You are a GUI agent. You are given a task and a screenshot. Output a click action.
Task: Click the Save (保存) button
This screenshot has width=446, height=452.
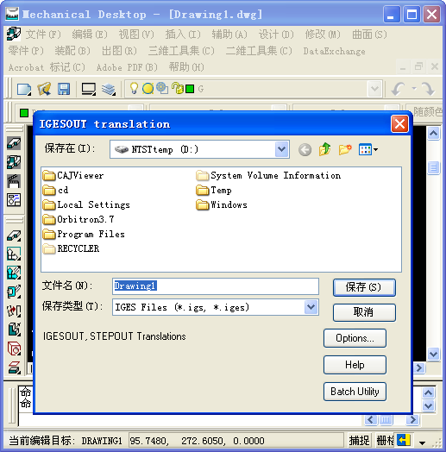click(364, 287)
